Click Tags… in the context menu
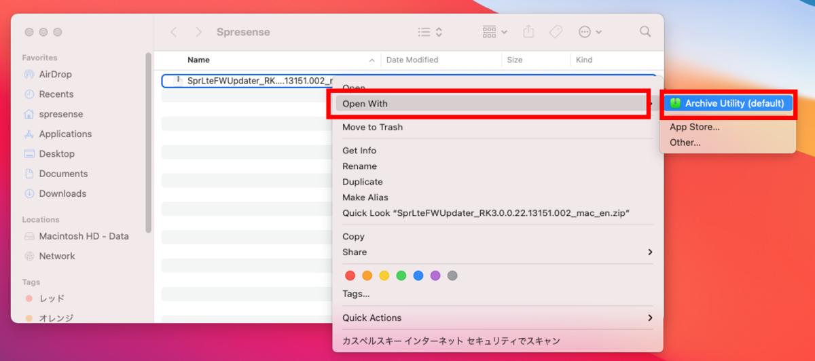The image size is (815, 361). pyautogui.click(x=356, y=294)
